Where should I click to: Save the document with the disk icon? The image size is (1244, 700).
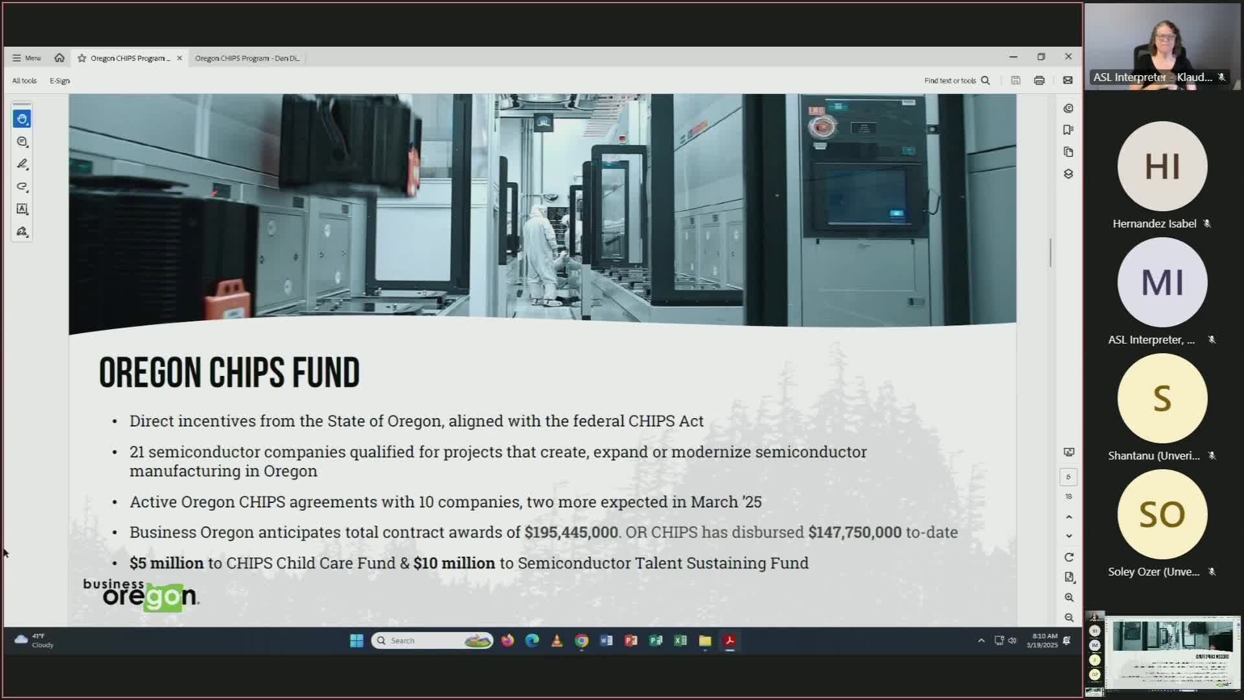click(1016, 80)
